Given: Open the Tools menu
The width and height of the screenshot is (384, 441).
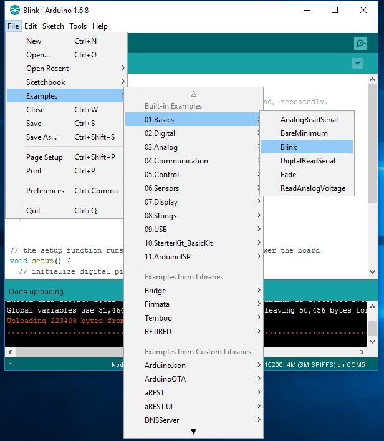Looking at the screenshot, I should 78,26.
